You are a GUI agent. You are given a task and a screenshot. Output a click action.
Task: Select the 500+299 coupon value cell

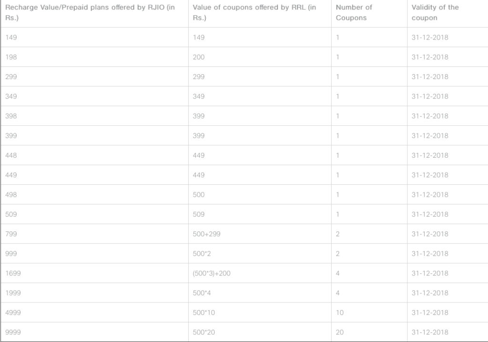coord(260,234)
